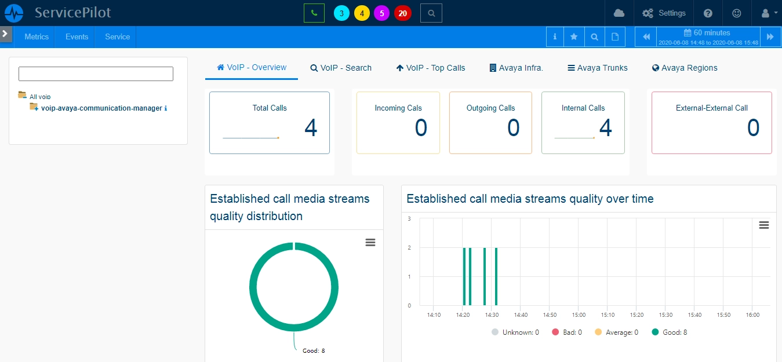Switch to VoIP - Overview tab
The image size is (782, 362).
(252, 67)
